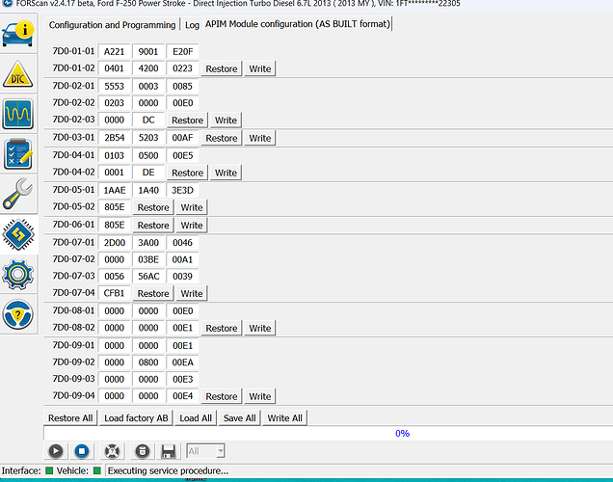
Task: Edit the 2B54 field in 7D0-03-01
Action: pyautogui.click(x=114, y=138)
